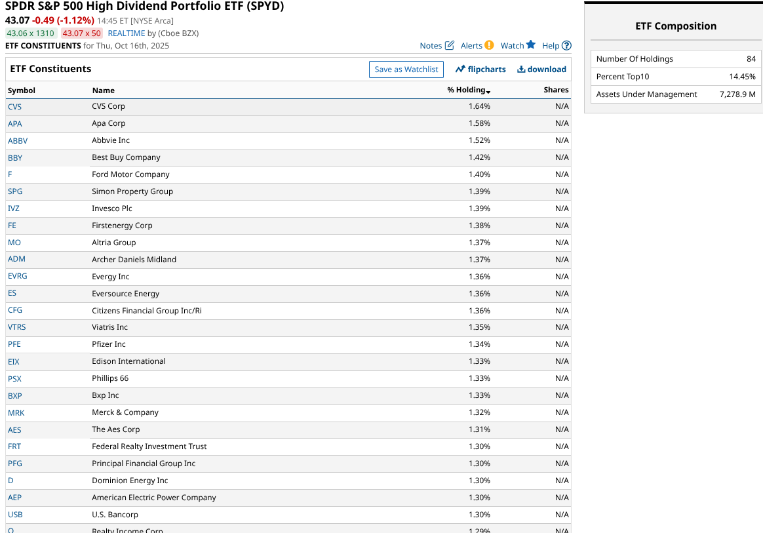
Task: Open the MO symbol link
Action: pos(14,243)
